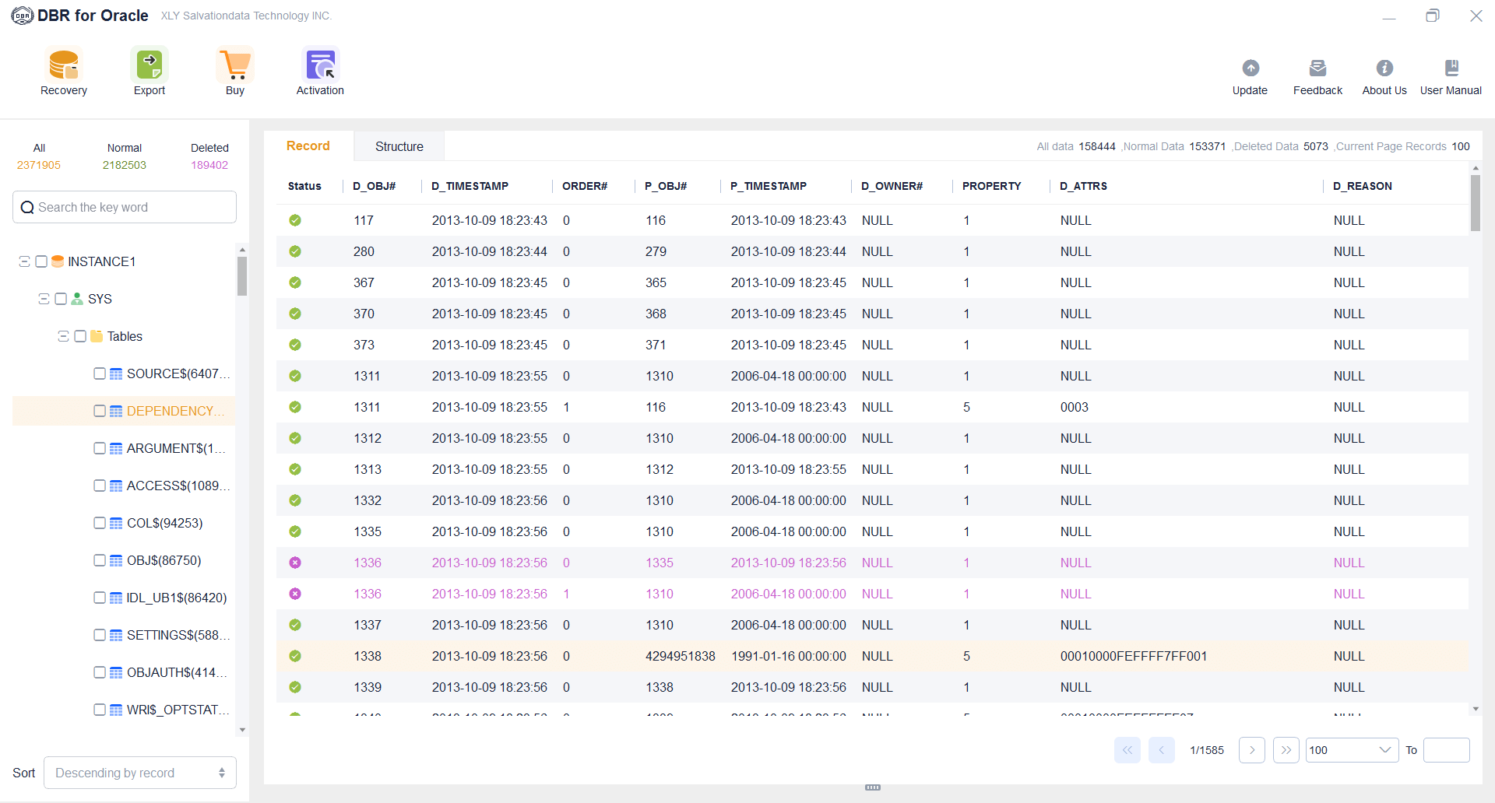1495x803 pixels.
Task: Switch to the Structure tab
Action: 399,146
